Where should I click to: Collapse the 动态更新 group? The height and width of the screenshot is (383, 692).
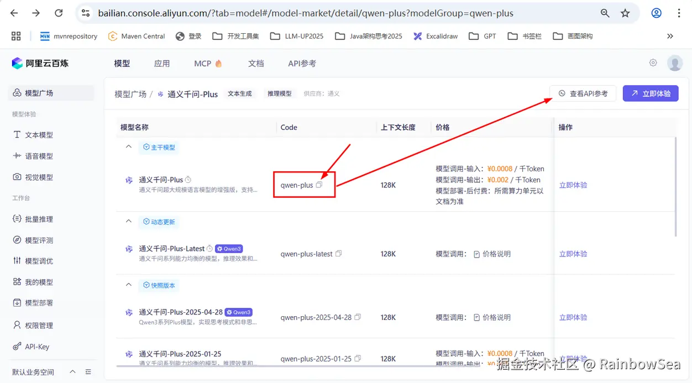[x=129, y=222]
